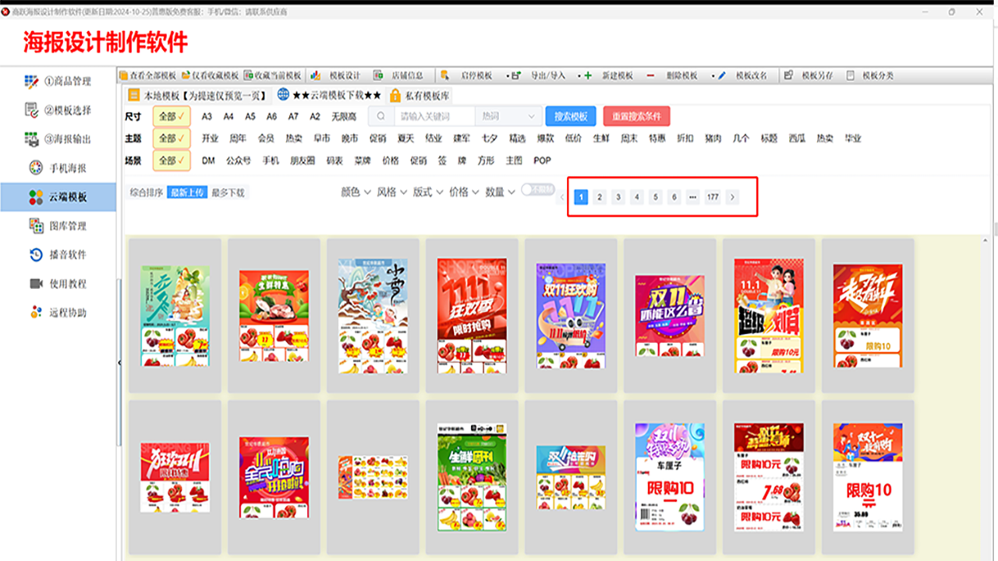
Task: Open template page 177
Action: [713, 197]
